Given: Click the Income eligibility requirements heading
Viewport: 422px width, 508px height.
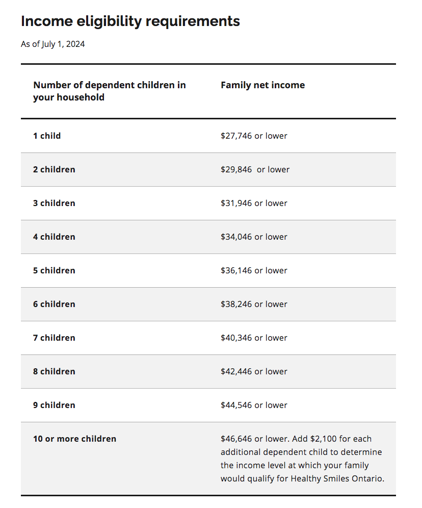Looking at the screenshot, I should (x=130, y=22).
